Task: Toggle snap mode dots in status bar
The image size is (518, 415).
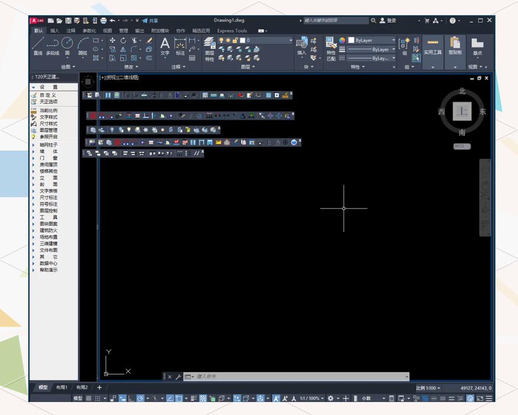Action: point(98,398)
